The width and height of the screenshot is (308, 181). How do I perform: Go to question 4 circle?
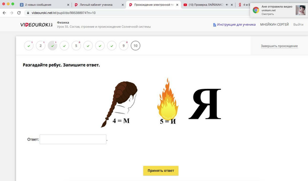[64, 46]
